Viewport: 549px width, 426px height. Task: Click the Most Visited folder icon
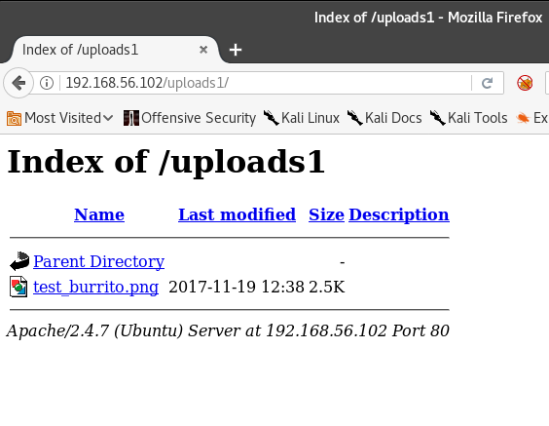[x=14, y=118]
